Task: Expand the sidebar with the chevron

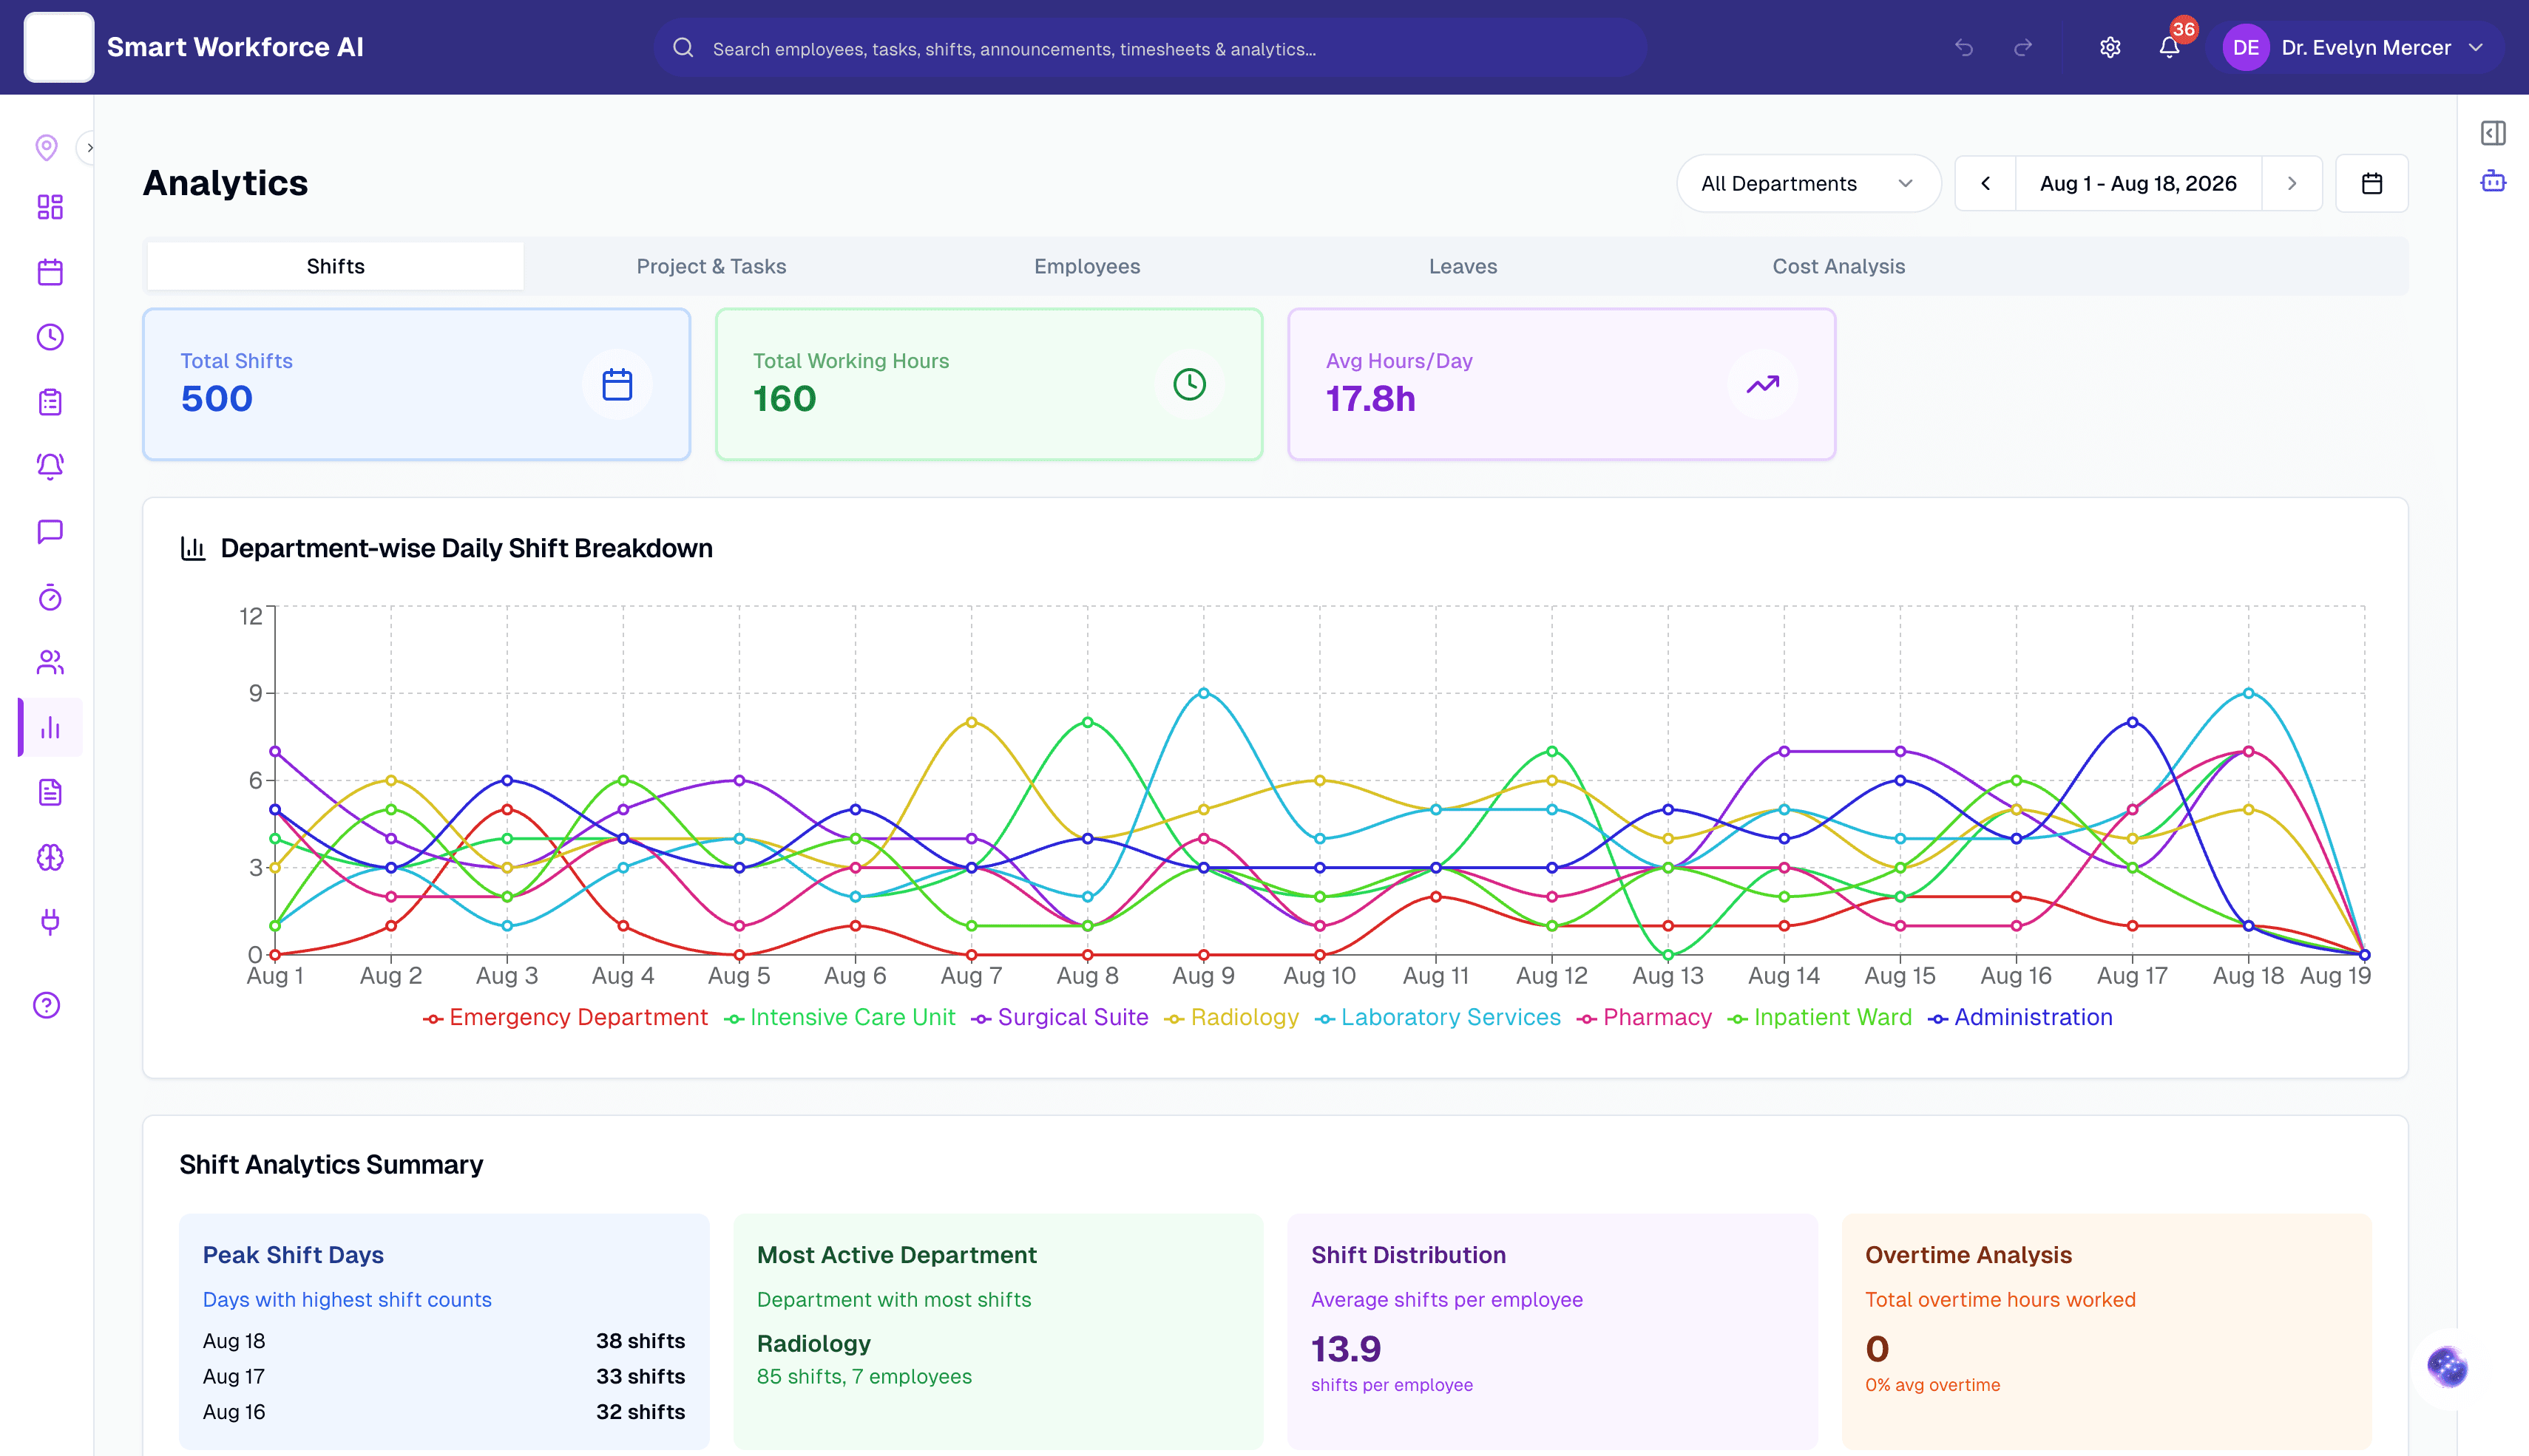Action: coord(89,148)
